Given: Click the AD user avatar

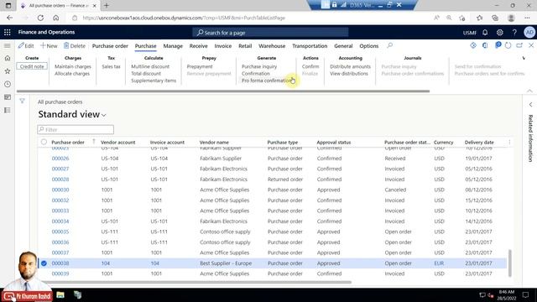Looking at the screenshot, I should point(529,33).
